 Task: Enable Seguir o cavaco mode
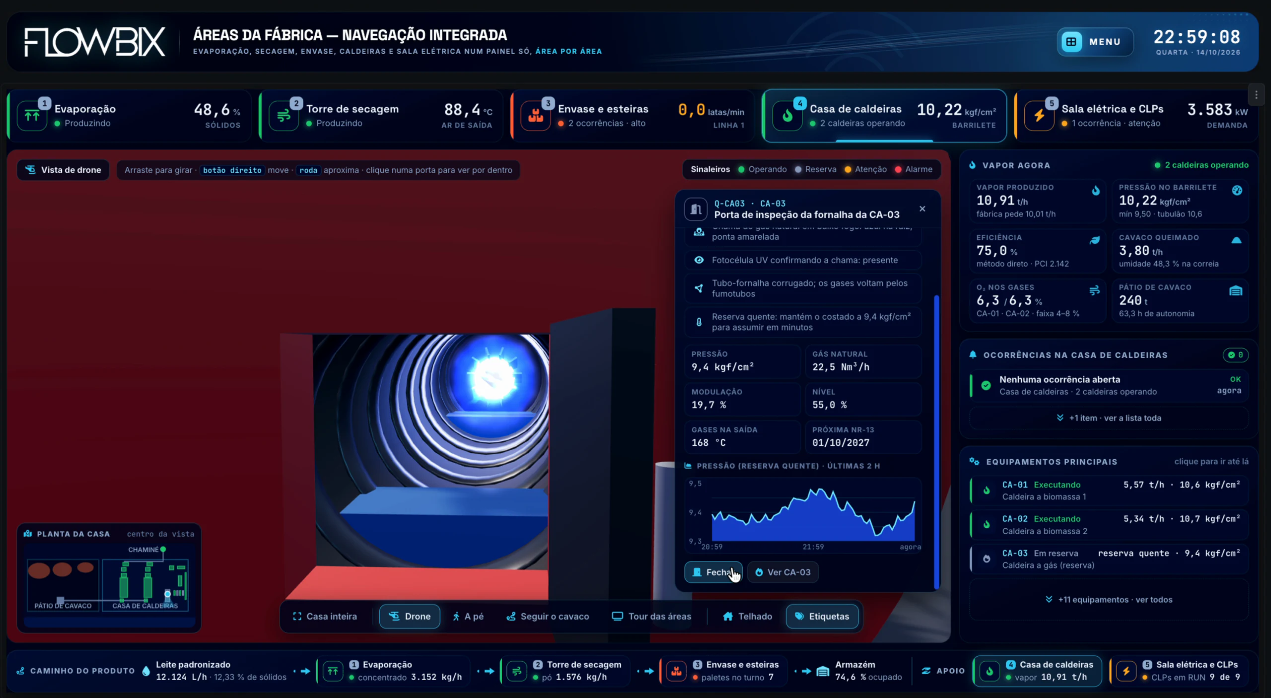pyautogui.click(x=548, y=616)
